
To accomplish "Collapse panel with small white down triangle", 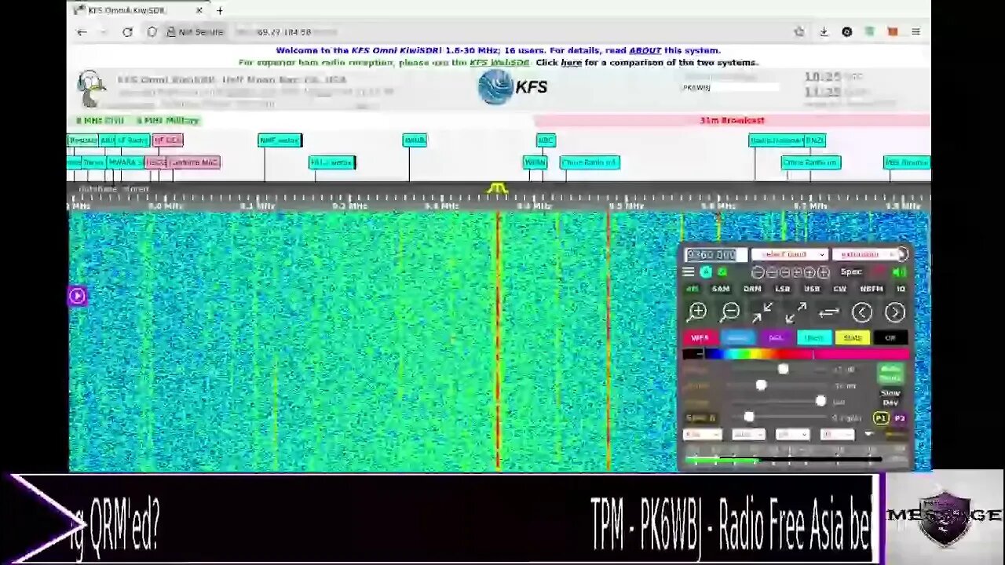I will point(868,434).
